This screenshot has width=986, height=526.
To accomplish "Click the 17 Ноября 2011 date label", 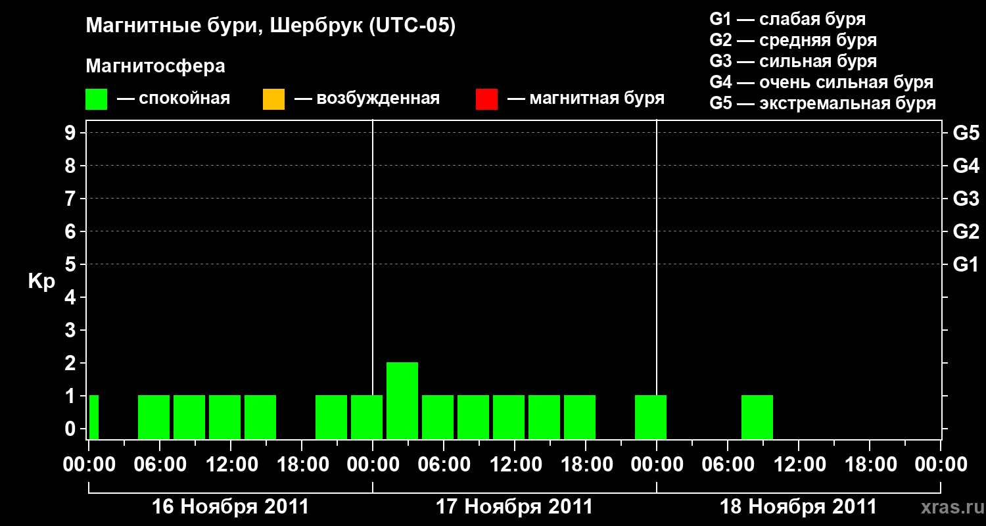I will [515, 507].
